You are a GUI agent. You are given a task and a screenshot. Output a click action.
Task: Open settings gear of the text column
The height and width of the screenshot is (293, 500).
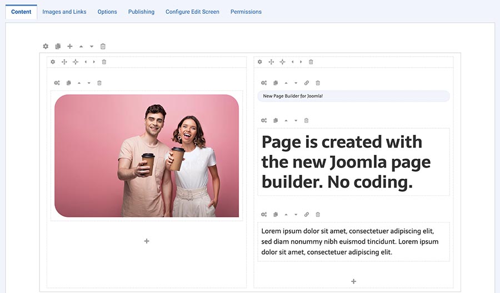click(x=260, y=62)
